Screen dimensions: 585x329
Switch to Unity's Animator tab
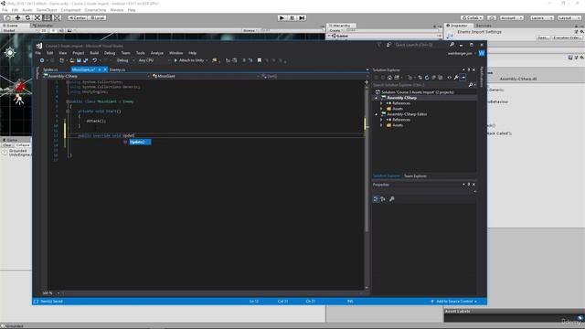click(43, 26)
